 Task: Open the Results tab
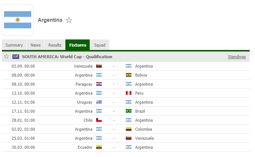[55, 45]
